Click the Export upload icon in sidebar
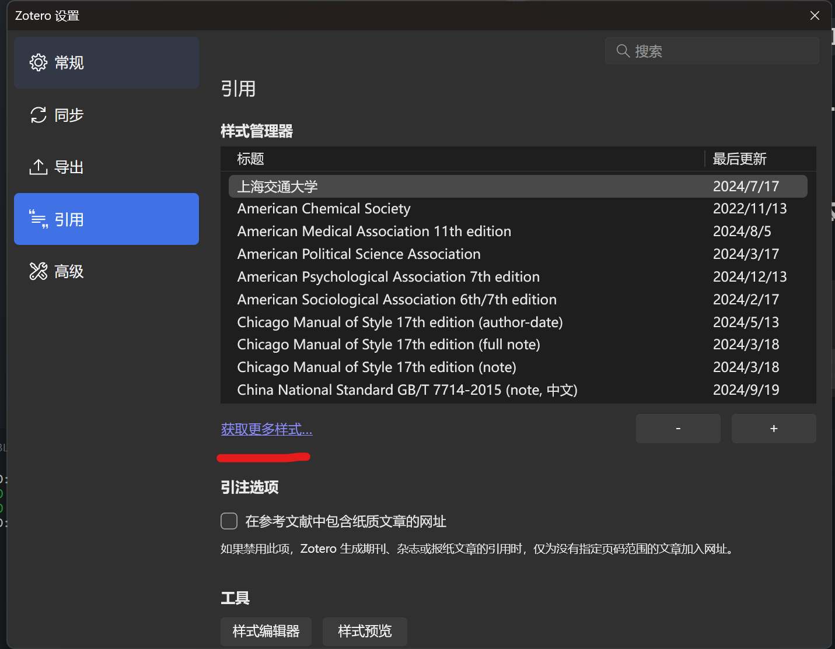Image resolution: width=835 pixels, height=649 pixels. click(39, 167)
